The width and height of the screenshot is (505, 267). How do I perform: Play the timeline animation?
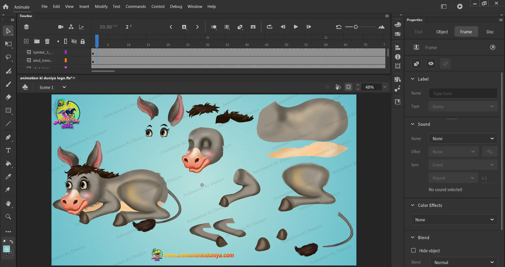coord(296,27)
